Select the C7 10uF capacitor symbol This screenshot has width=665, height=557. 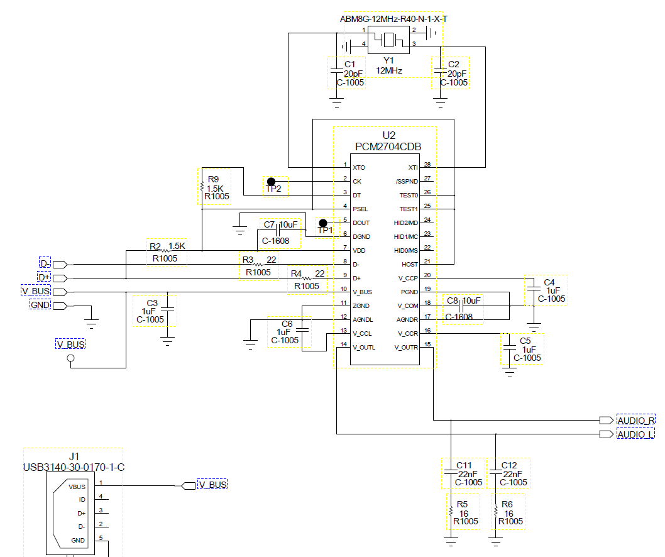pyautogui.click(x=278, y=230)
